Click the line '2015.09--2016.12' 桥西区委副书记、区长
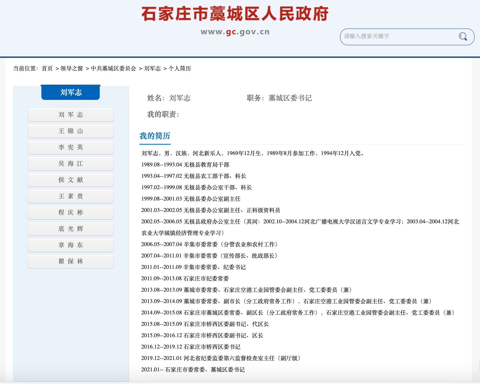 click(202, 335)
